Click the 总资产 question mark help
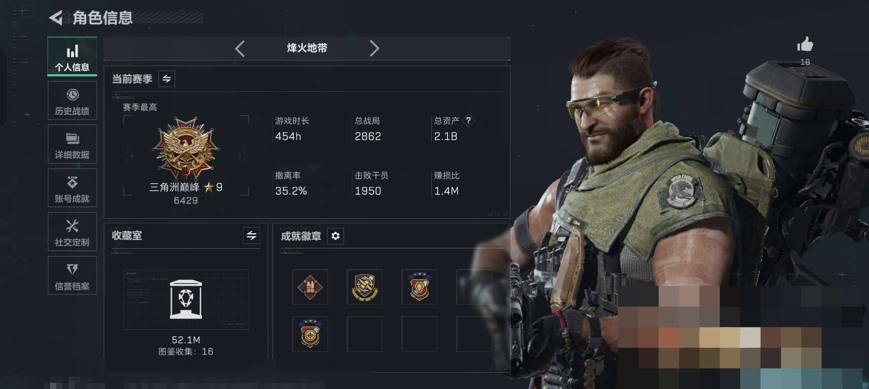The image size is (869, 389). [468, 120]
